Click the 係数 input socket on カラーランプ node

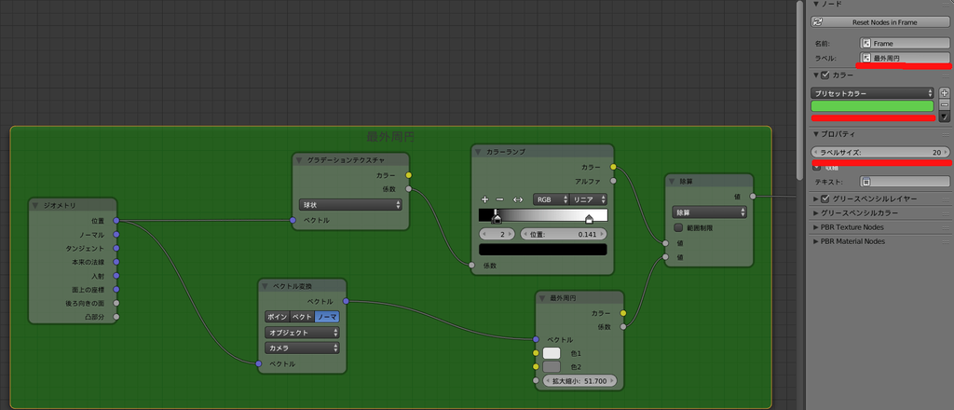[x=470, y=266]
